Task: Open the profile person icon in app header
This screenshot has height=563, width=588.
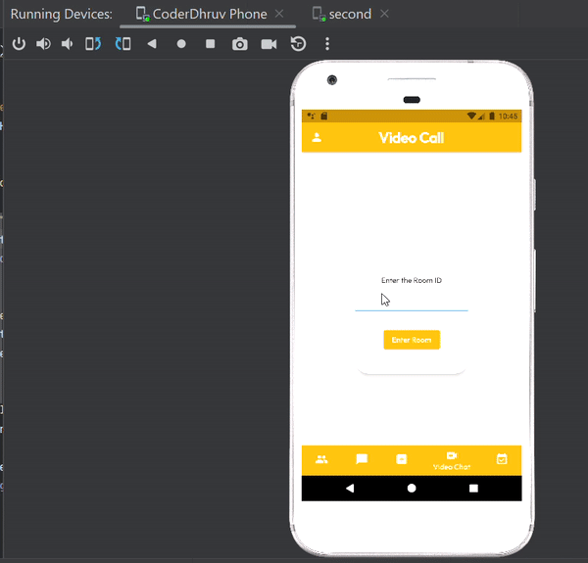Action: [317, 137]
